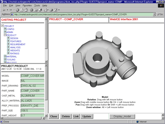The height and width of the screenshot is (124, 165).
Task: Open the Favorites menu
Action: [27, 5]
